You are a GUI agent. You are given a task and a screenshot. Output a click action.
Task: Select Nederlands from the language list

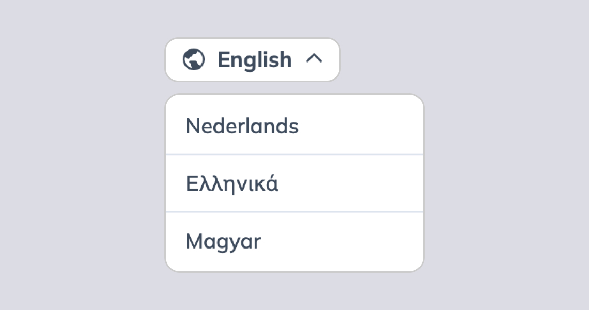295,125
